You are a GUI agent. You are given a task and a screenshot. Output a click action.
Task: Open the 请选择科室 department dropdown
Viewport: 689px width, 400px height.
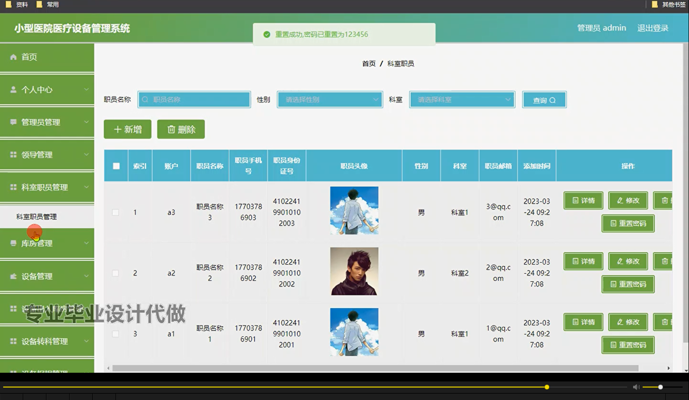point(462,99)
